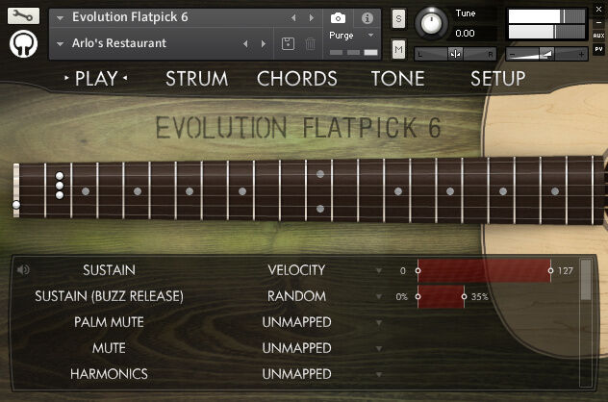Viewport: 608px width, 402px height.
Task: Click the output volume slider
Action: [546, 55]
